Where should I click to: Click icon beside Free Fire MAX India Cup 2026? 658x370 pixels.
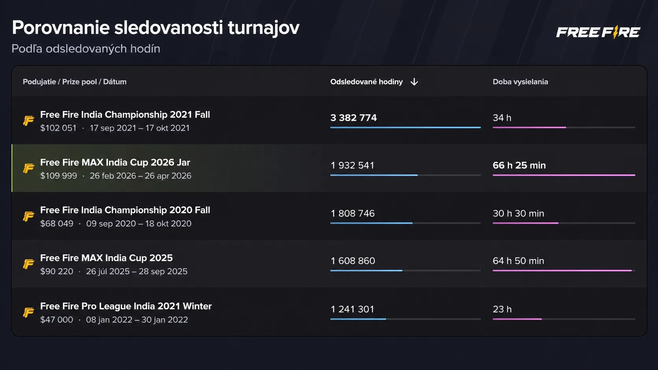tap(29, 168)
